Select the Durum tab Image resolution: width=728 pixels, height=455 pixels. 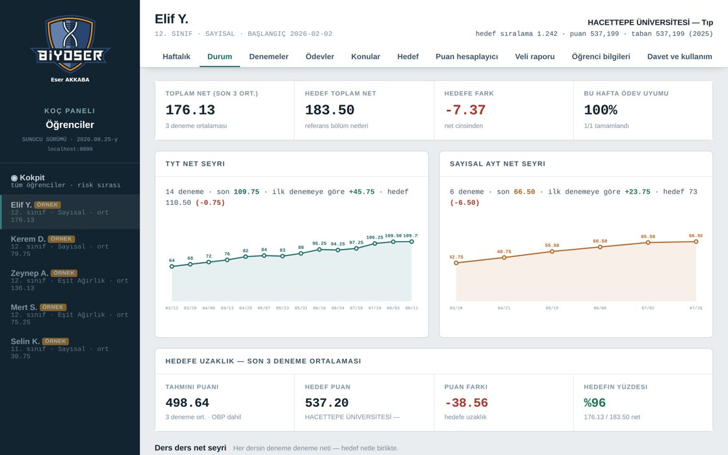click(x=220, y=57)
